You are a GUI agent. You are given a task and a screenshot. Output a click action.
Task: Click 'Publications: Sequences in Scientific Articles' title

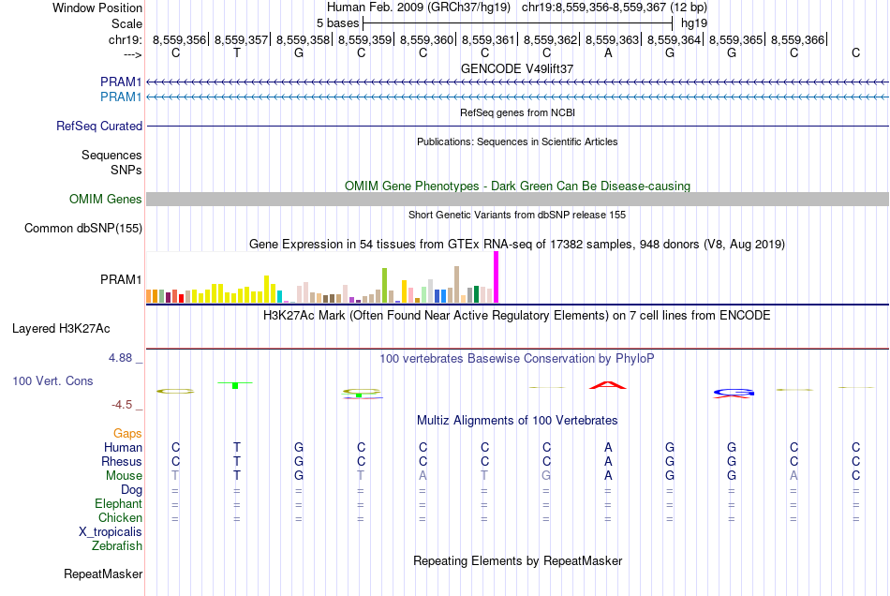pos(517,142)
